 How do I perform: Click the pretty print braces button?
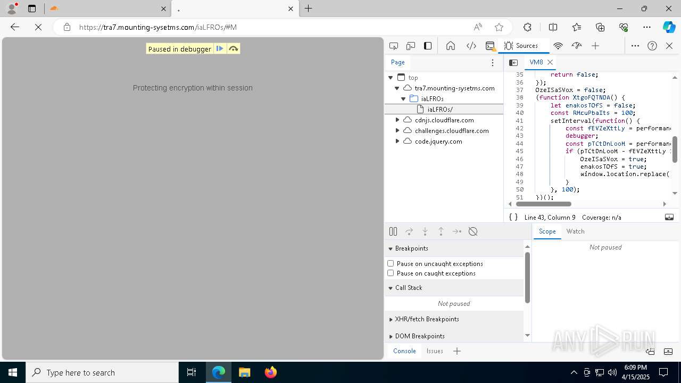513,217
